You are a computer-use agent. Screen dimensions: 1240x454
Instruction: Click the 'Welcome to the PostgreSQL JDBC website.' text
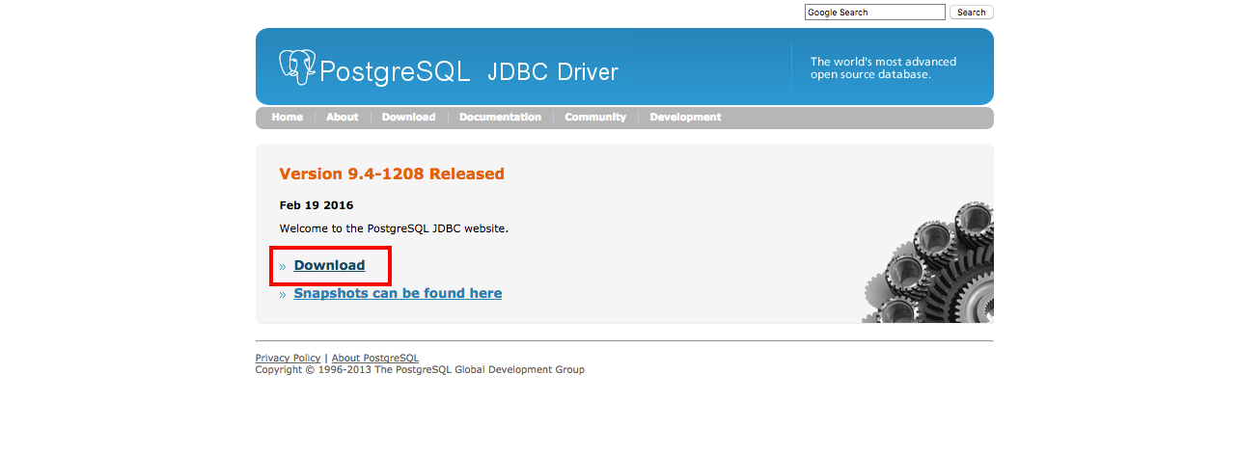[x=394, y=228]
